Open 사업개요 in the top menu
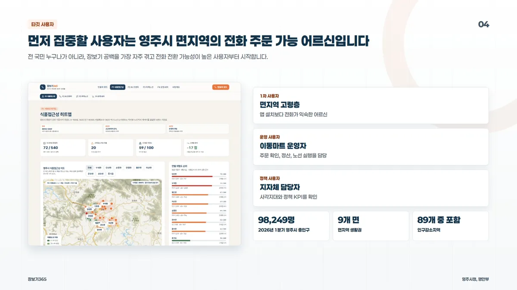 (x=176, y=87)
